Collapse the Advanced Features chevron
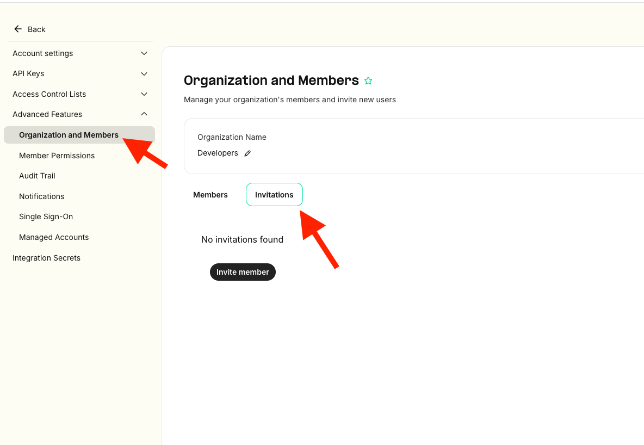Image resolution: width=644 pixels, height=445 pixels. tap(144, 114)
